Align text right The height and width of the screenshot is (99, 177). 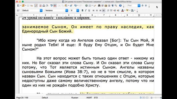[100, 10]
